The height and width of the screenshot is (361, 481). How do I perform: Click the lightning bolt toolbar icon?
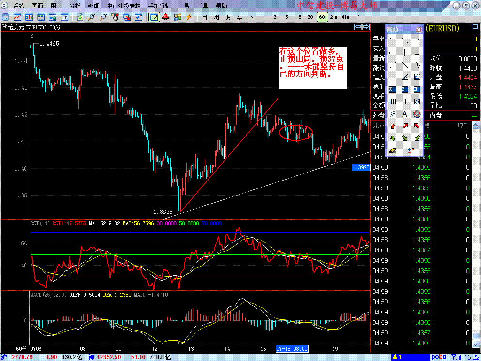tap(189, 17)
